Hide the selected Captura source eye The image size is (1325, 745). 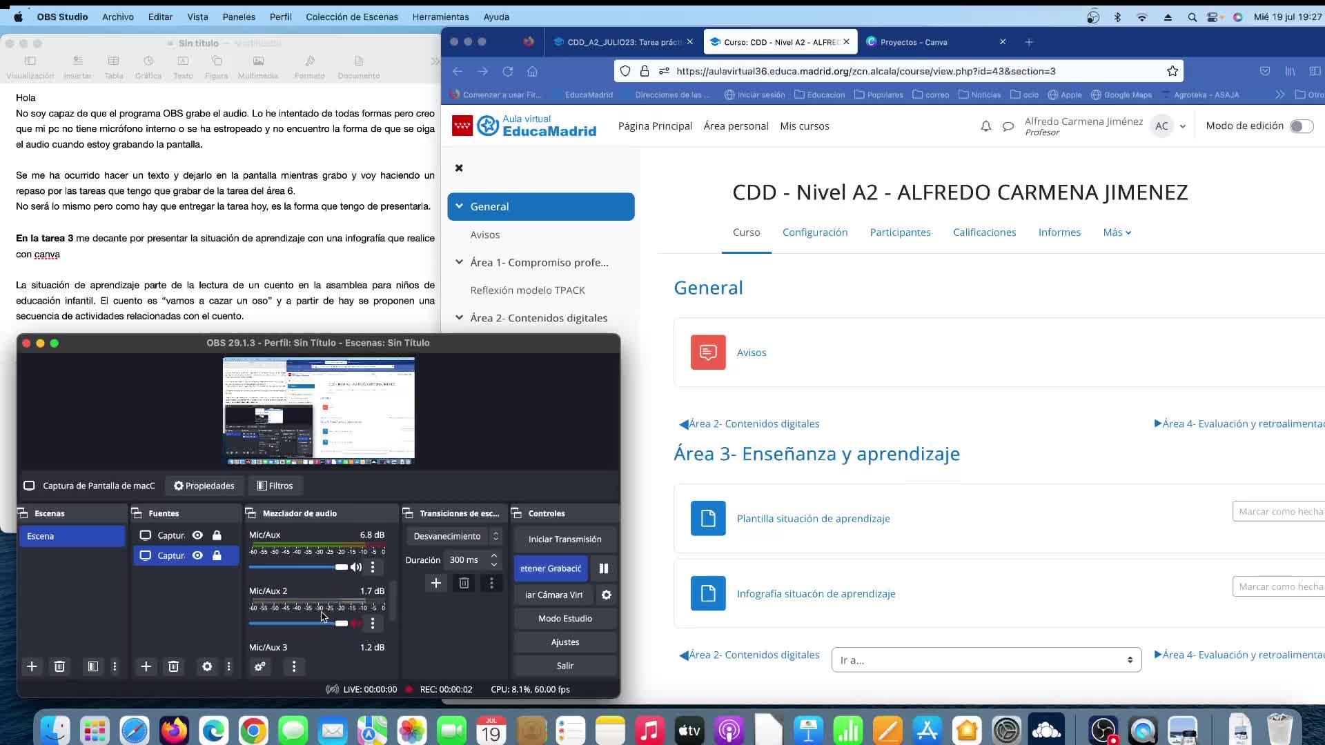(x=197, y=555)
